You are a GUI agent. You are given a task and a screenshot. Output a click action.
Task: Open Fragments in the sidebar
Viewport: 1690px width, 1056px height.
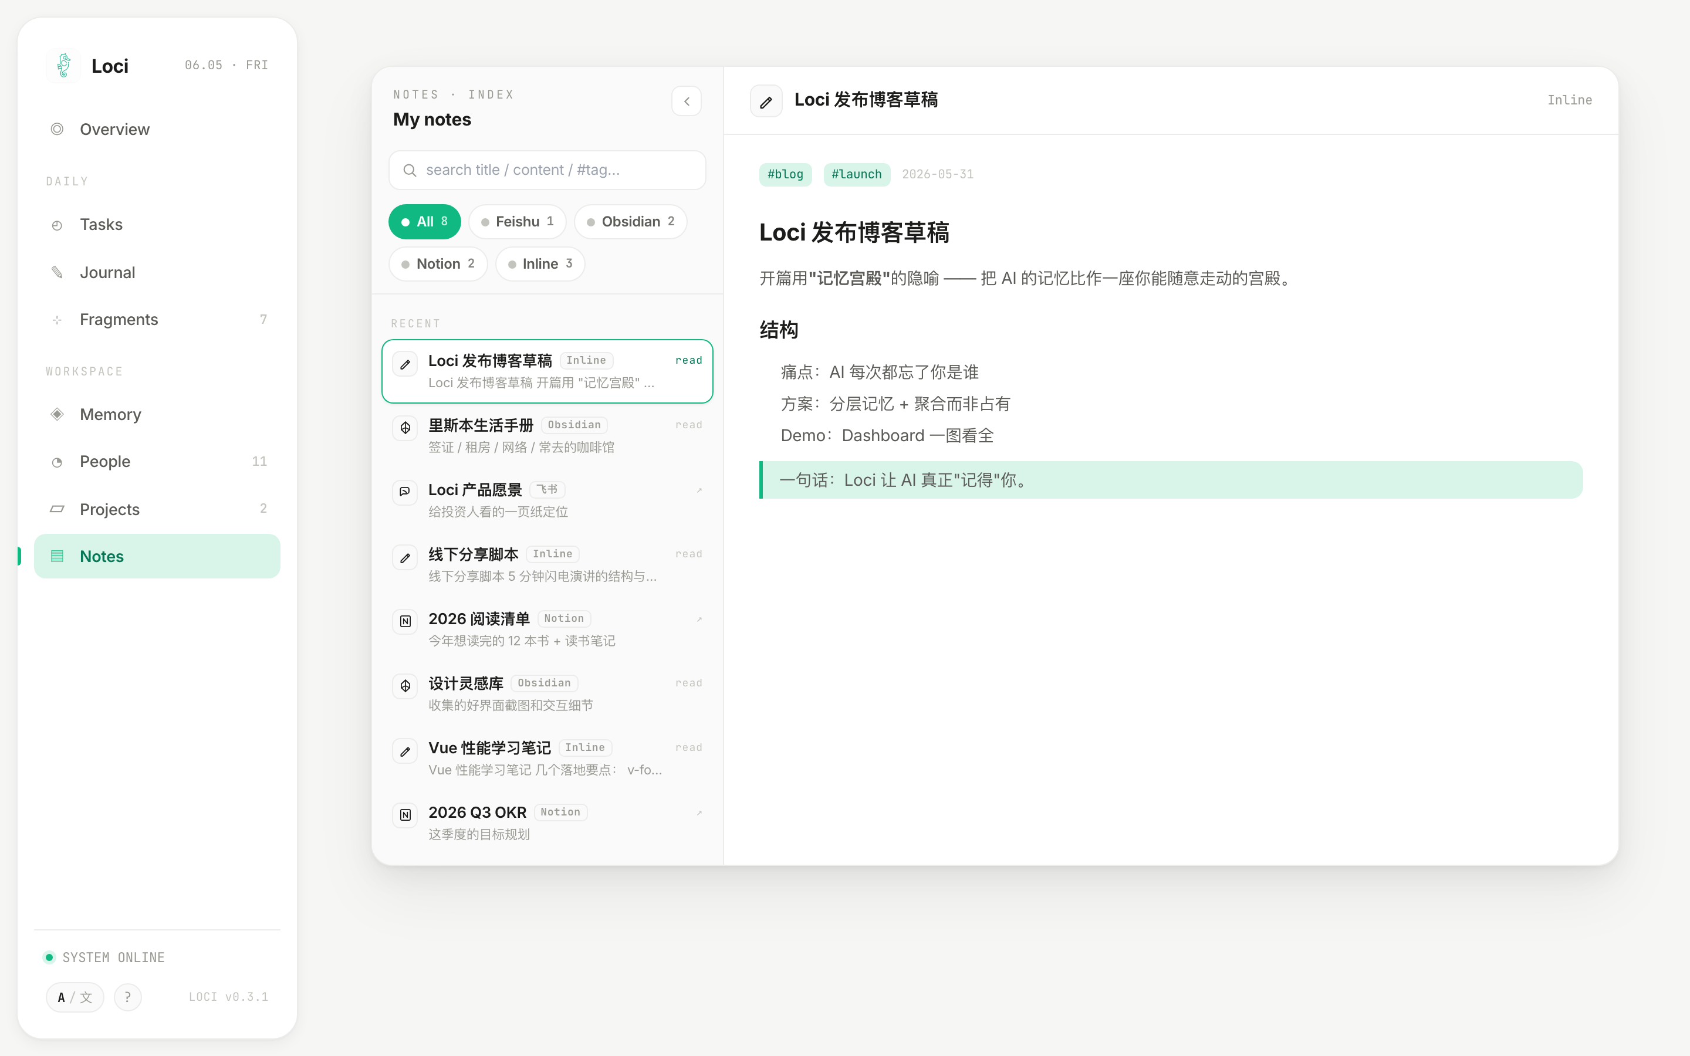tap(157, 320)
